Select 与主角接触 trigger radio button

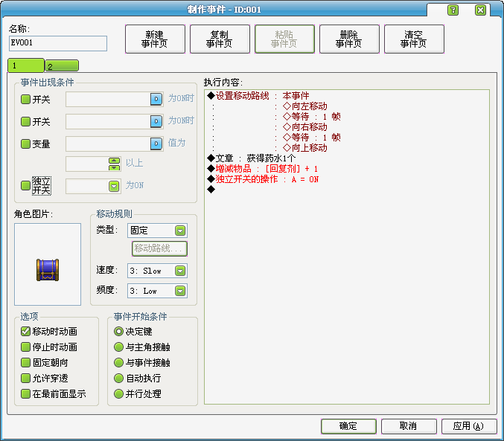tap(118, 347)
